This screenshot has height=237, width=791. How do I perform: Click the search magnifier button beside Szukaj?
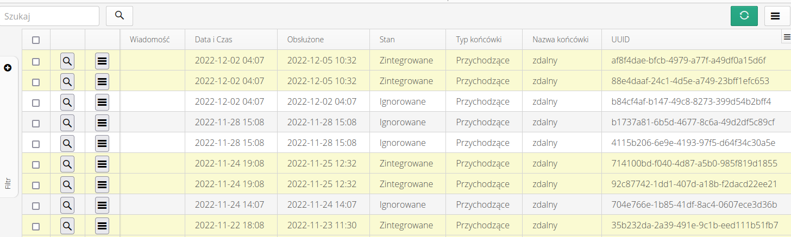click(120, 16)
